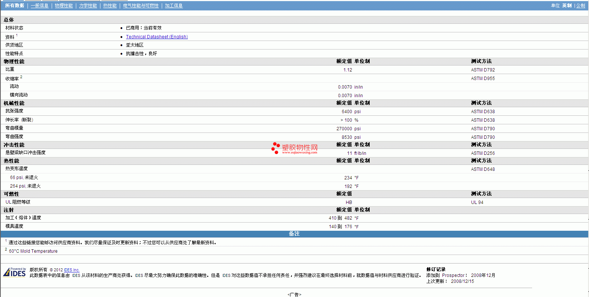Select the 弯曲模量 value 270000 psi
The width and height of the screenshot is (589, 297).
[x=348, y=129]
